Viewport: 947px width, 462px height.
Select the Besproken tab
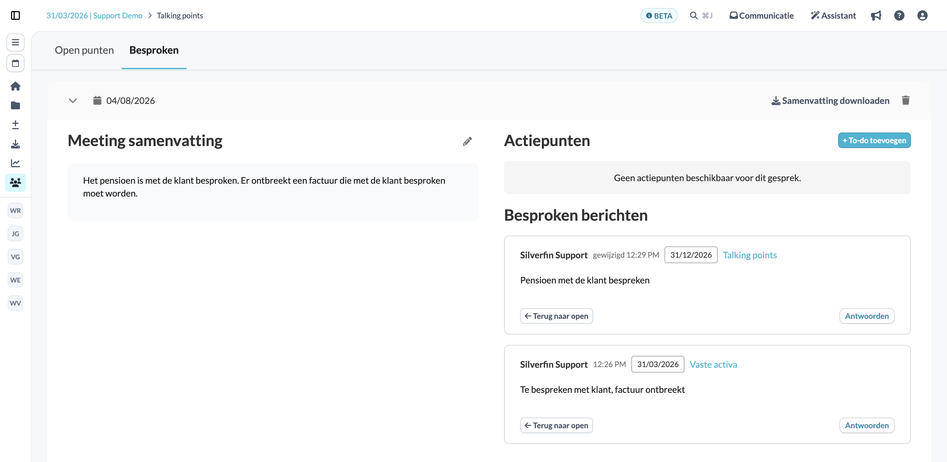point(154,50)
